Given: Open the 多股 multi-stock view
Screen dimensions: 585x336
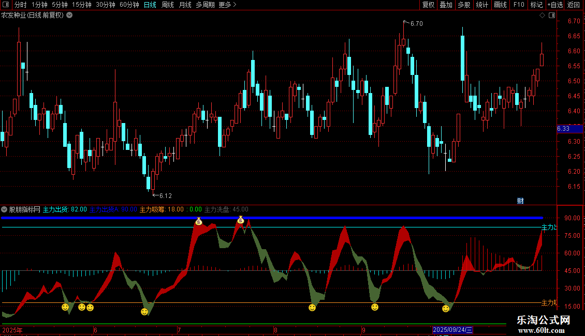Looking at the screenshot, I should click(464, 5).
